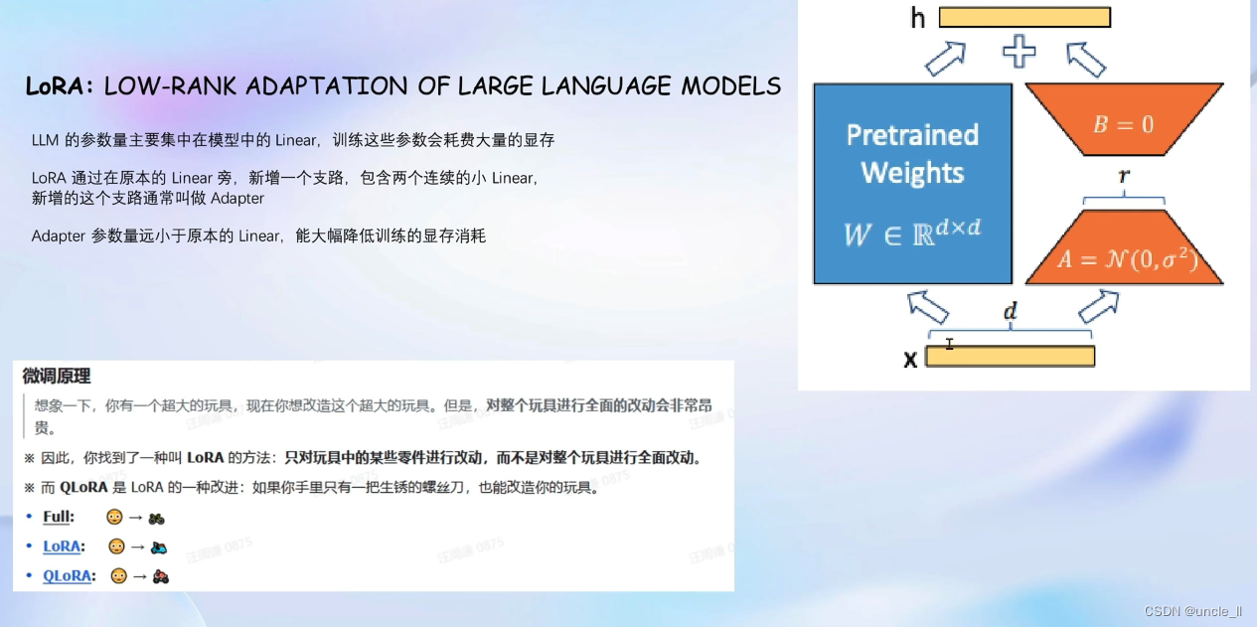Select the blue Pretrained Weights box

coord(912,183)
